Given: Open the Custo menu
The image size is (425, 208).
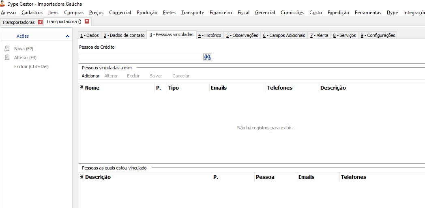Looking at the screenshot, I should pos(316,13).
